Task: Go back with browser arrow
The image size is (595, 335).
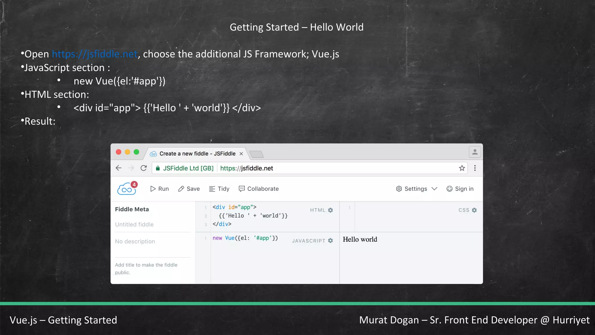Action: 119,168
